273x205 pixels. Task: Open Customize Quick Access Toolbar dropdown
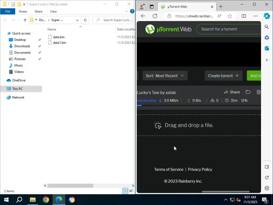(24, 4)
